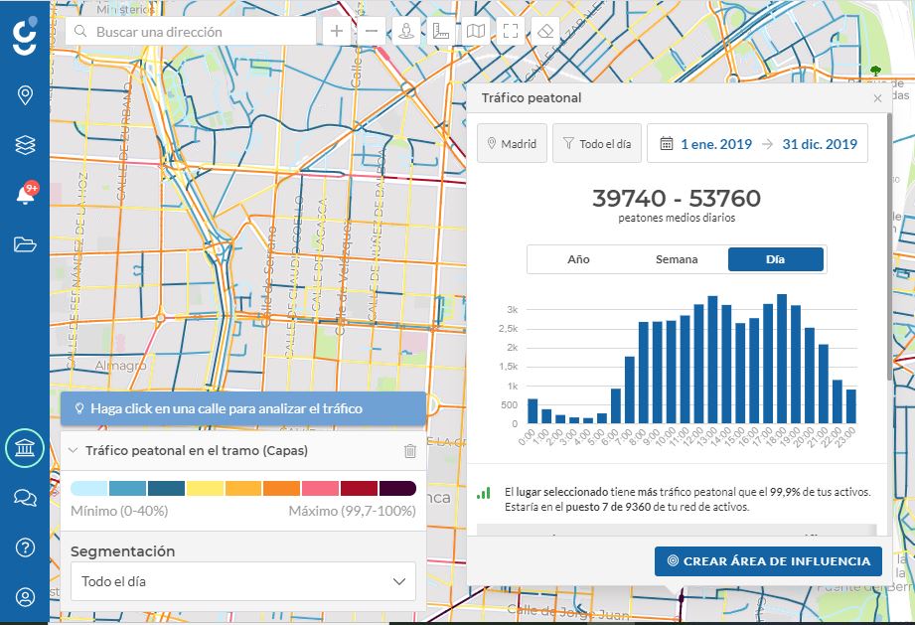Open the measurement ruler tool

click(440, 31)
